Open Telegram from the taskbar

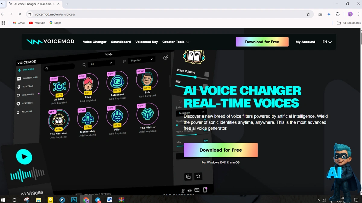(98, 200)
